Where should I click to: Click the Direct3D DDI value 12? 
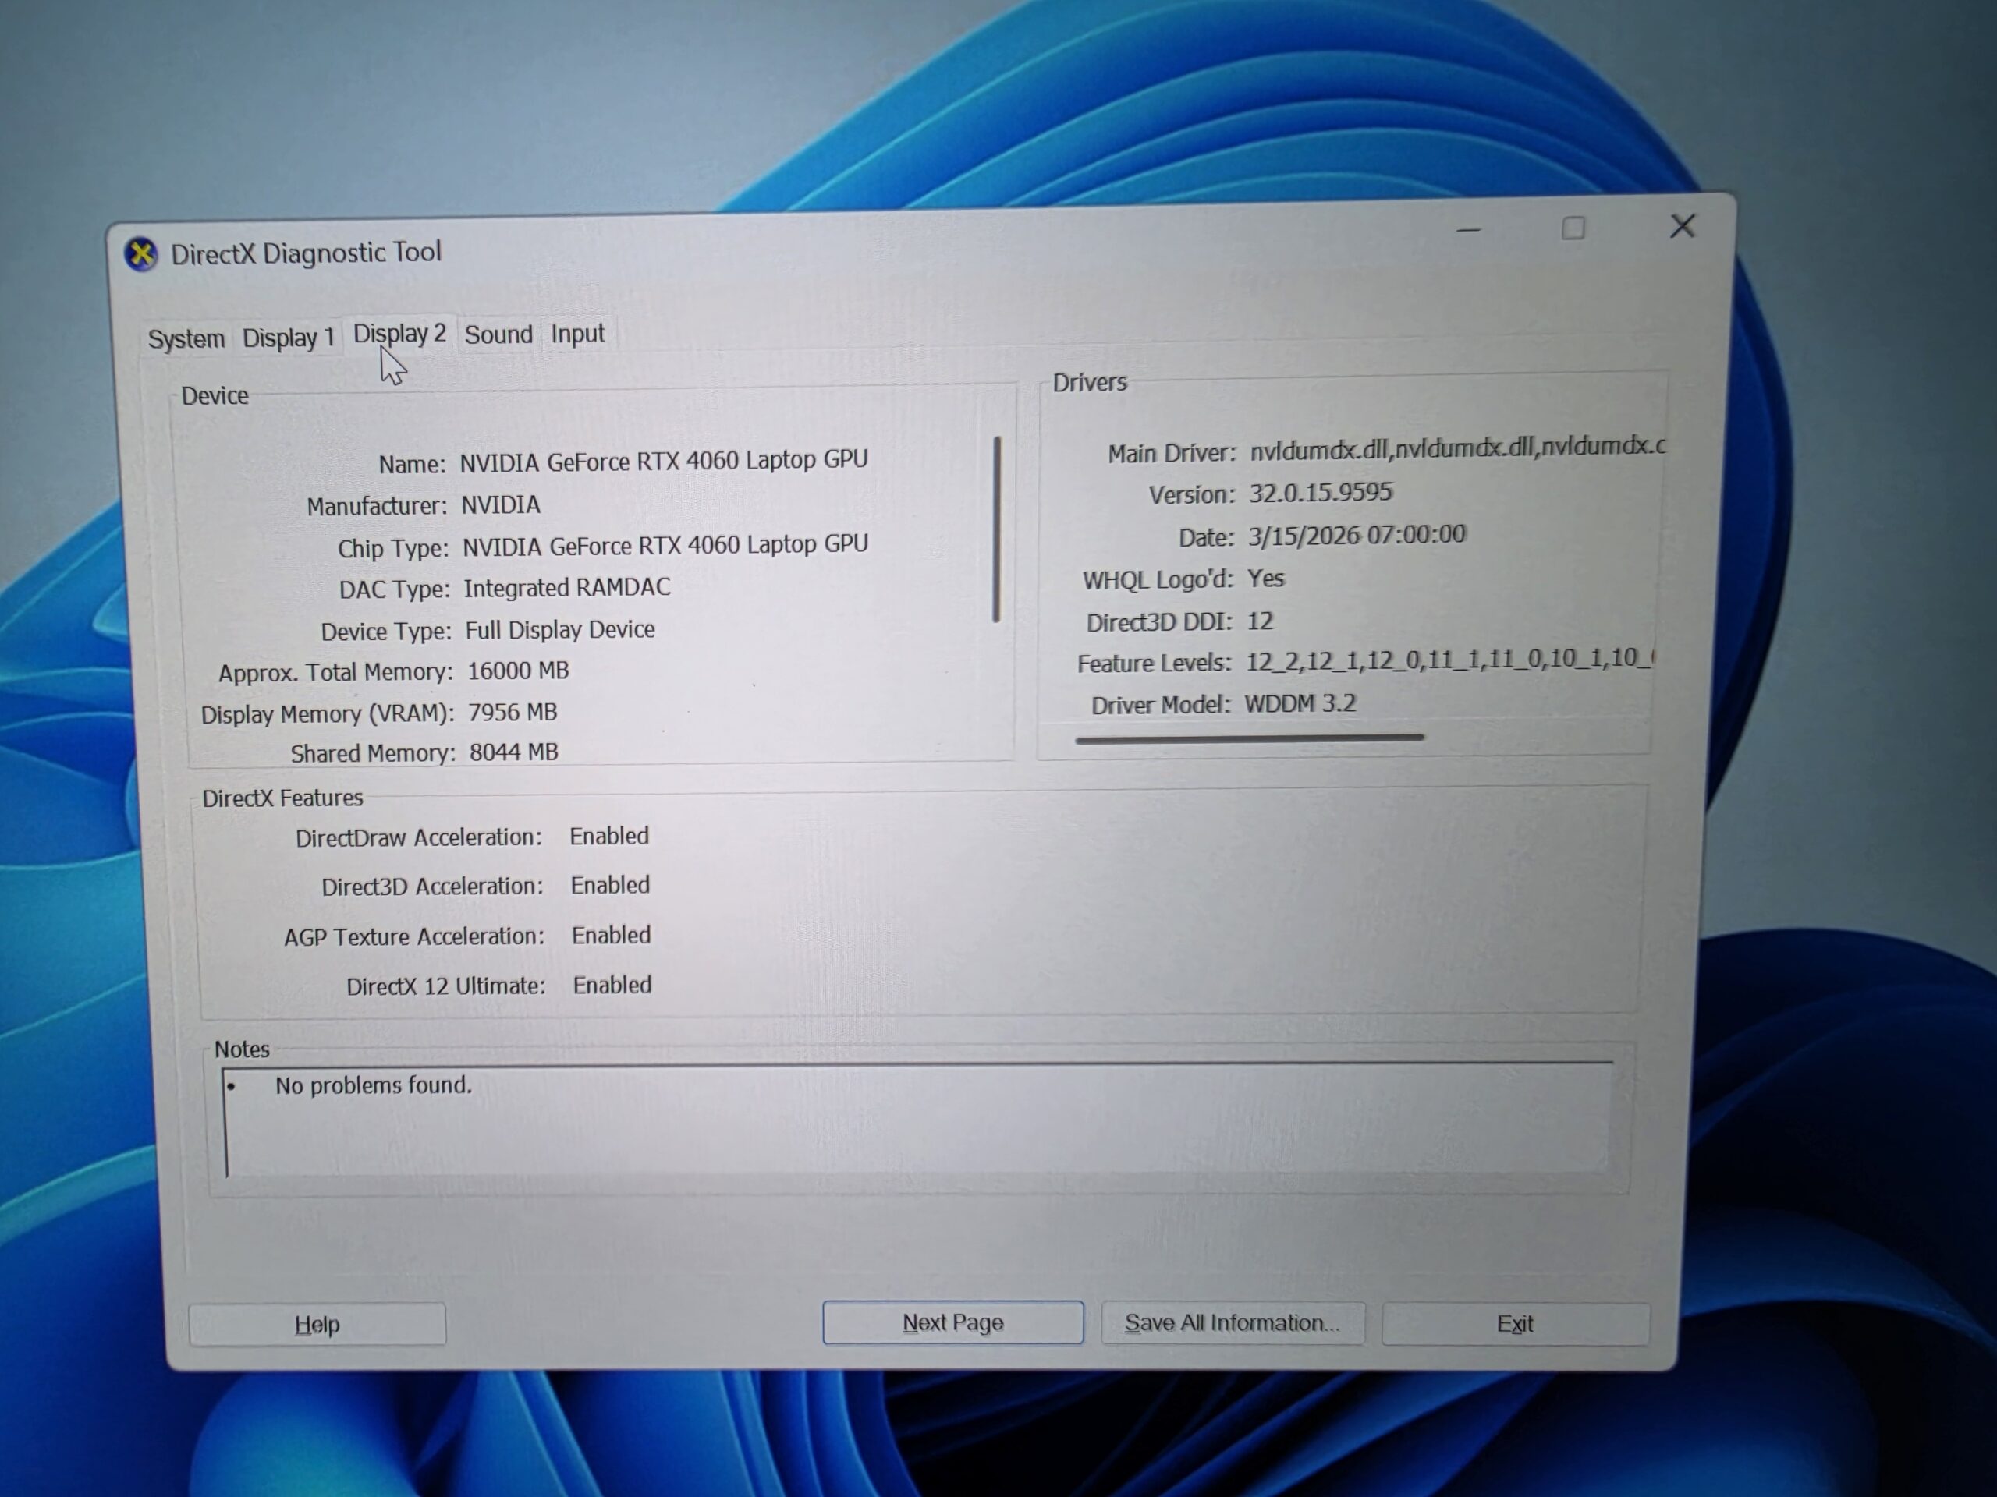click(x=1259, y=621)
